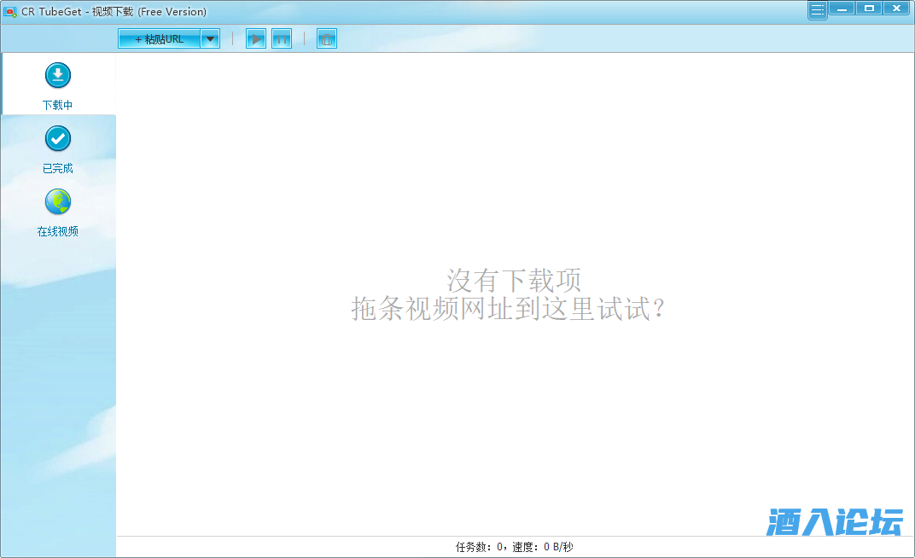The width and height of the screenshot is (915, 558).
Task: Switch to the 在线视频 section
Action: point(57,230)
